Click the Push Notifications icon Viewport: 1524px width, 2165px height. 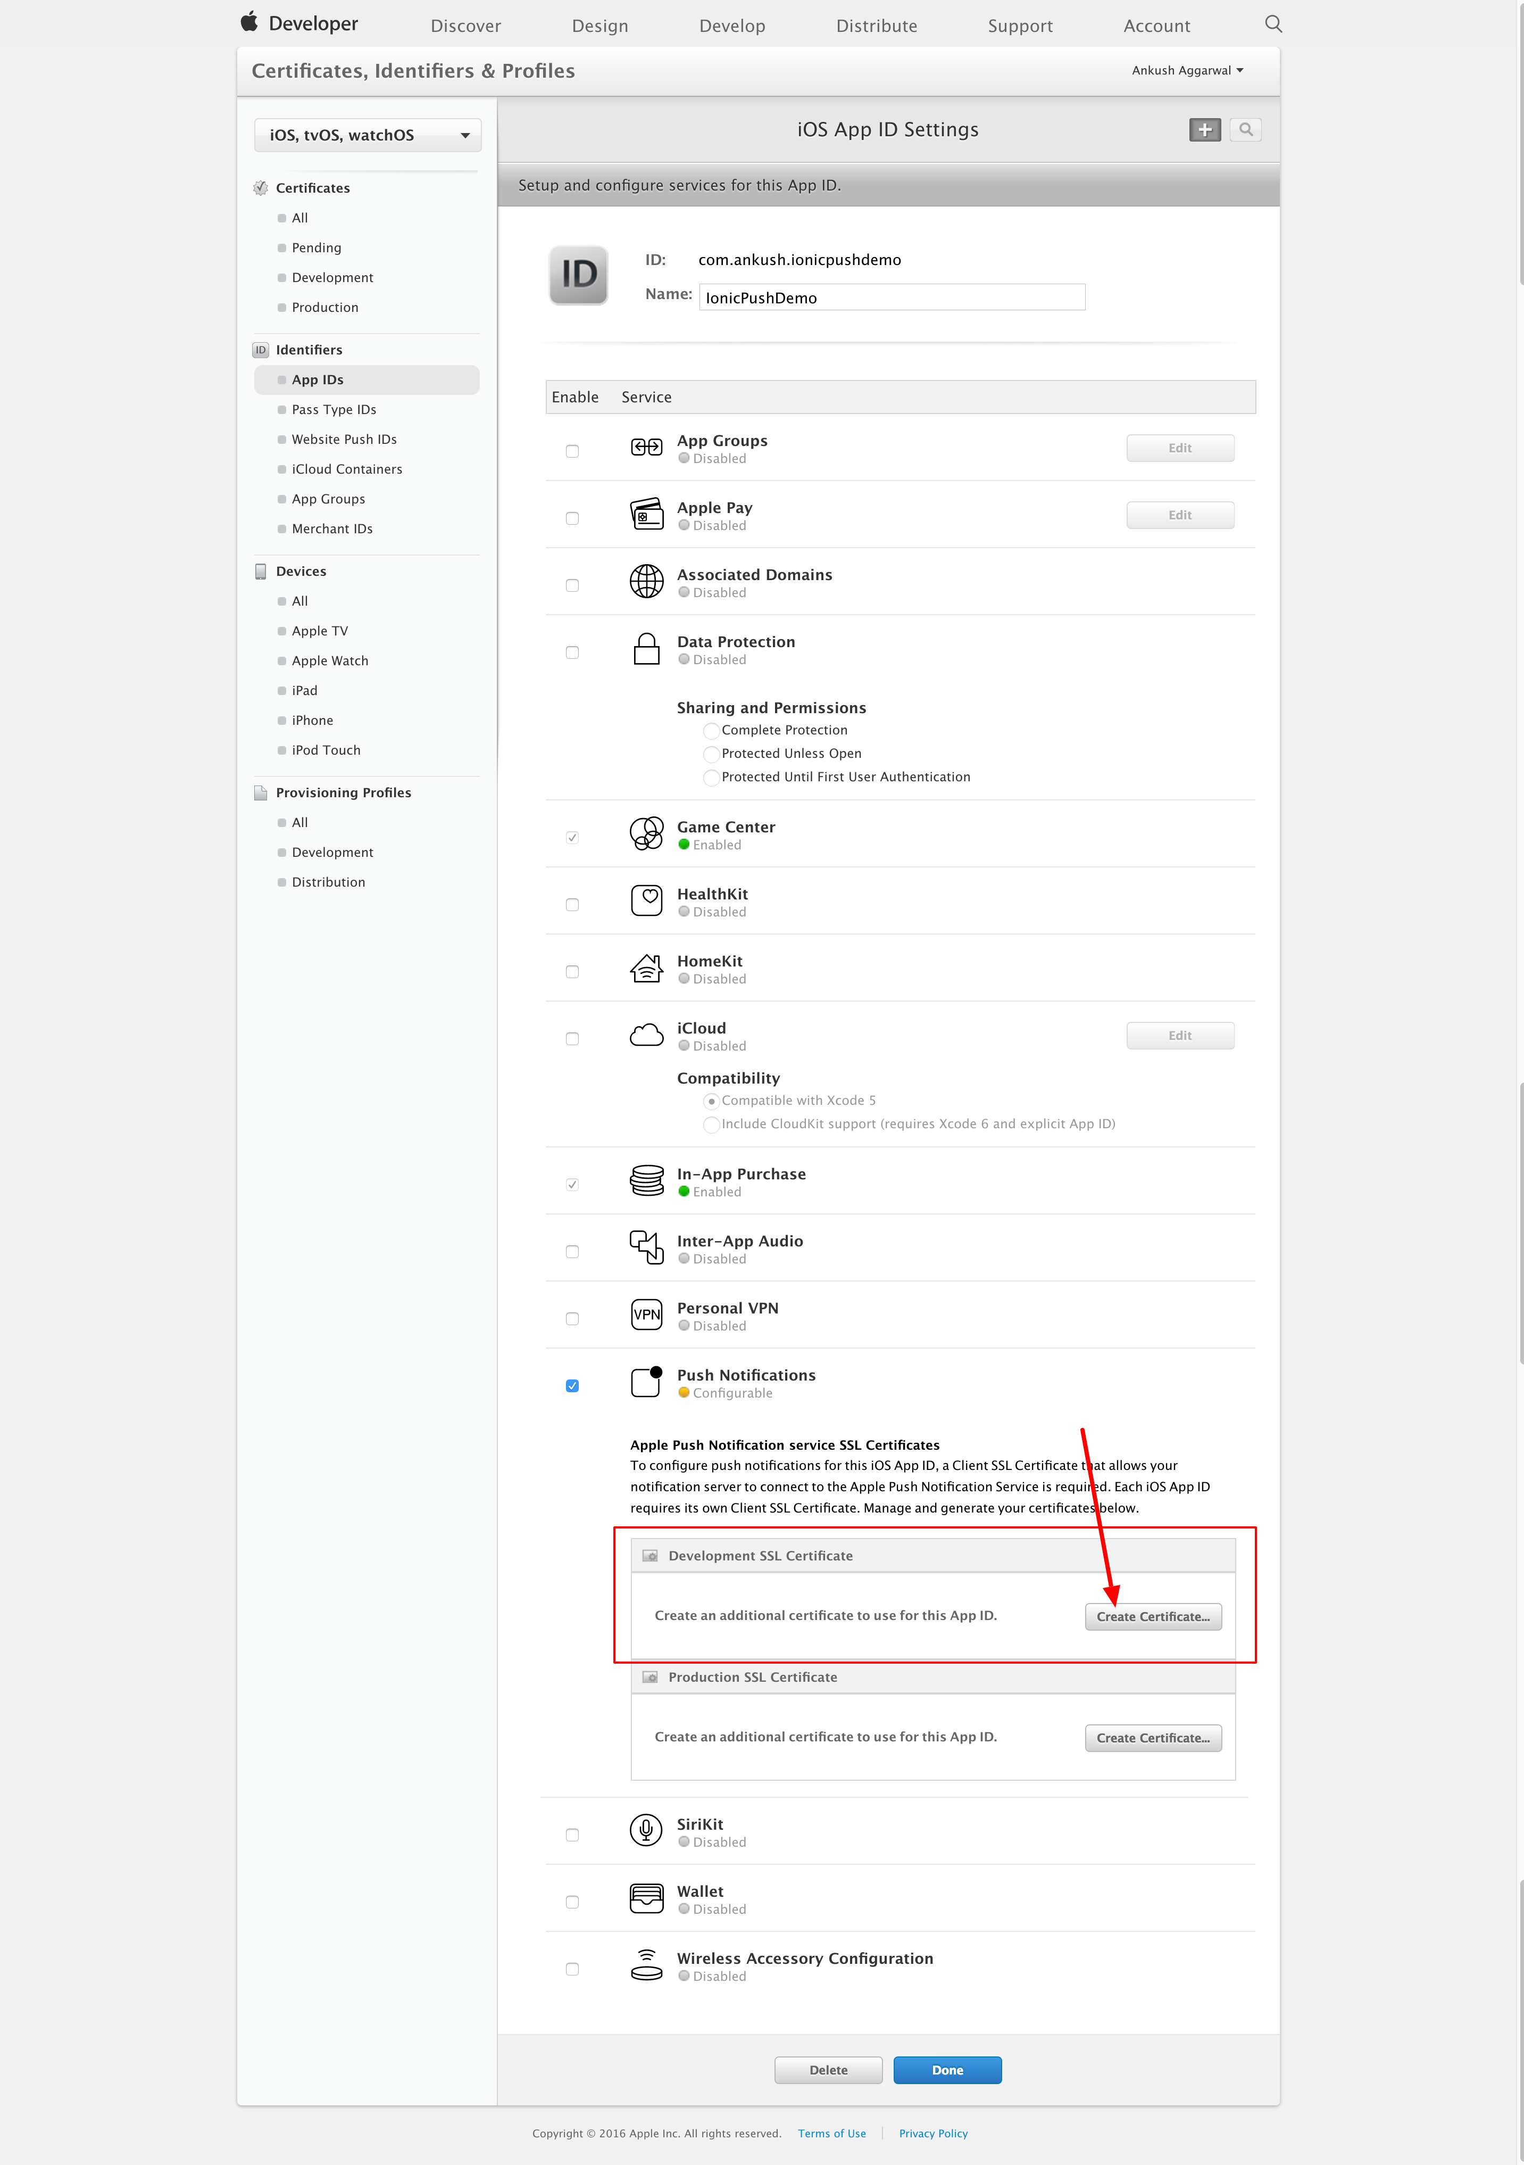646,1382
